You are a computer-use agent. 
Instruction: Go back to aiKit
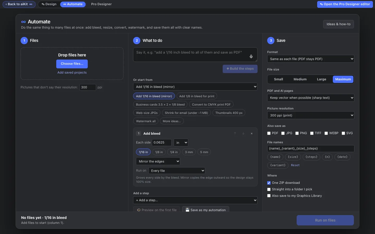pos(19,4)
